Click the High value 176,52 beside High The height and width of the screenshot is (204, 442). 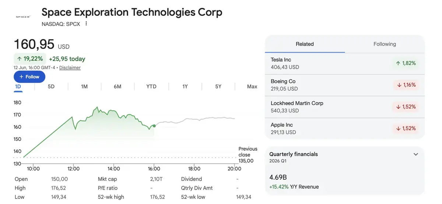click(x=59, y=188)
